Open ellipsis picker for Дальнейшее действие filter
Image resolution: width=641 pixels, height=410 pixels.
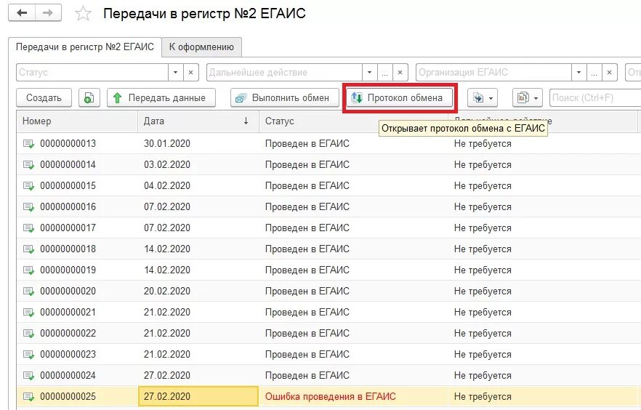[385, 73]
